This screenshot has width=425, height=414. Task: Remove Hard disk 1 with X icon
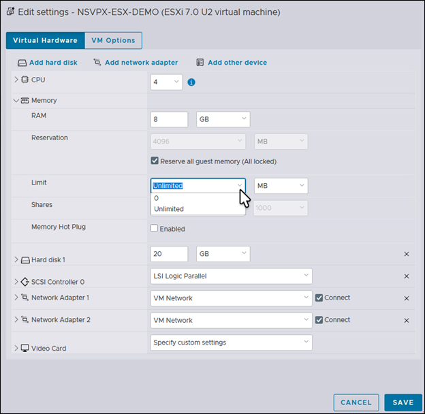pyautogui.click(x=407, y=254)
